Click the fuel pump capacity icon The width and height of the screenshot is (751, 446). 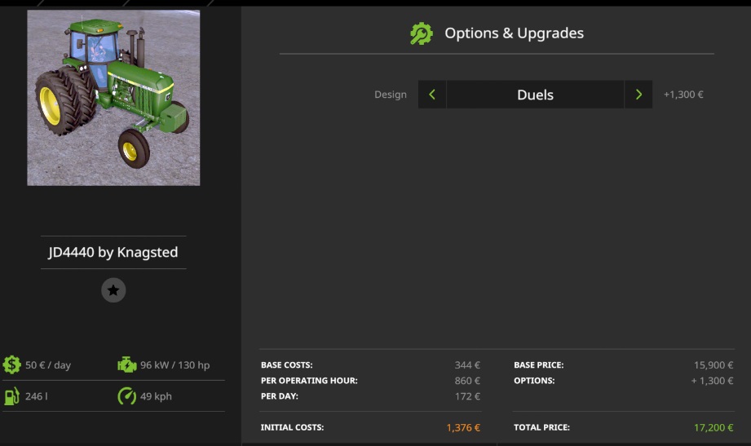(x=12, y=396)
